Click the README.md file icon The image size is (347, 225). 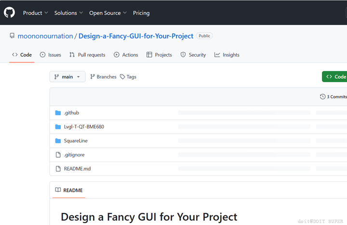coord(58,169)
